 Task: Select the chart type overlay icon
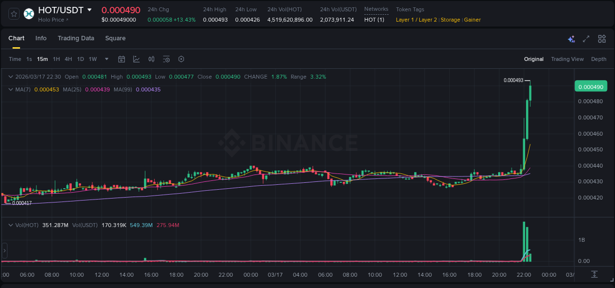click(136, 59)
